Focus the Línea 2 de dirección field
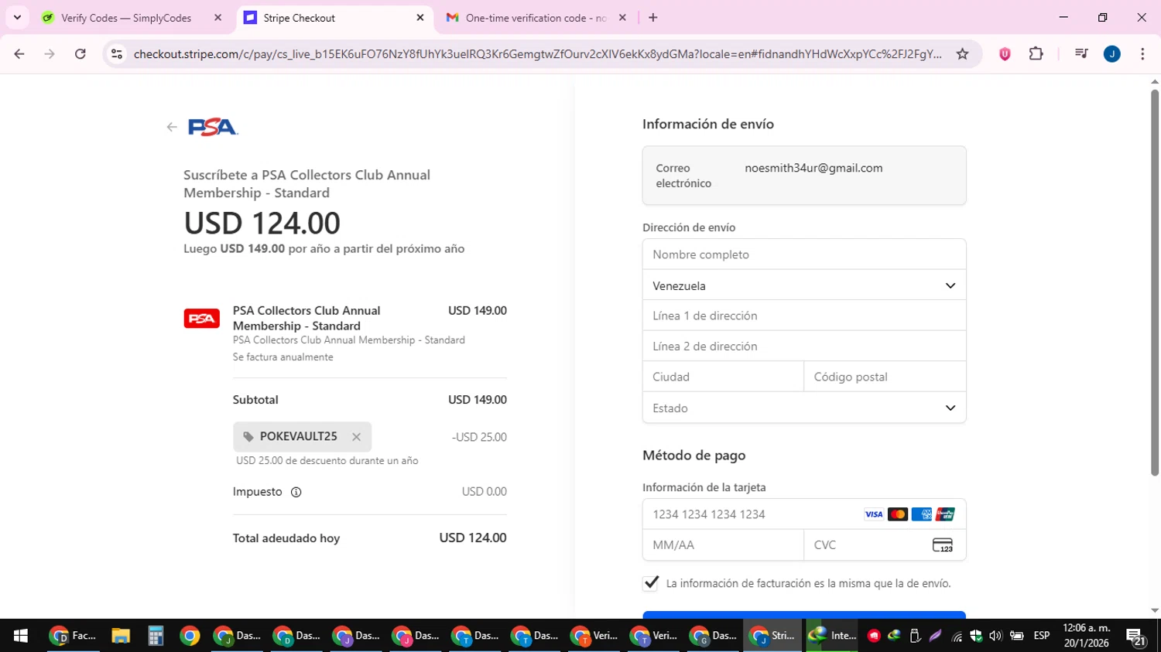 pos(804,346)
